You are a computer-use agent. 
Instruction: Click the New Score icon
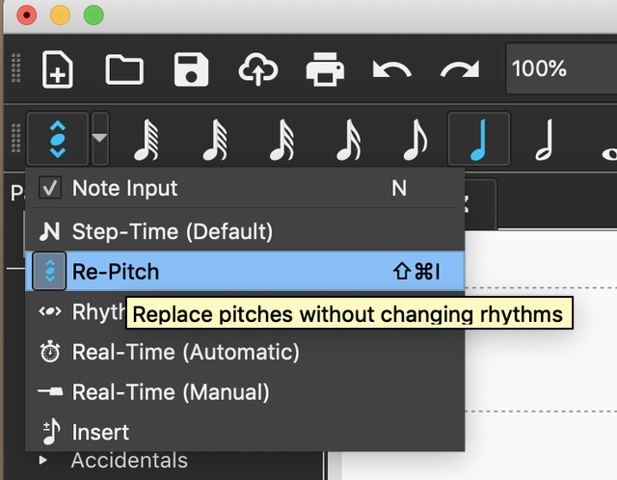pos(58,69)
